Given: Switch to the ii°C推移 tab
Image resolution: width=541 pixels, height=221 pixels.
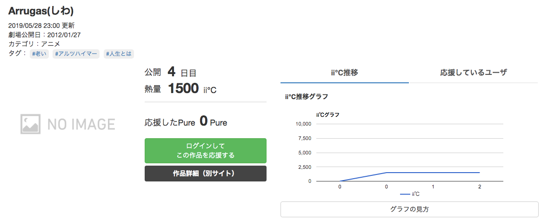Looking at the screenshot, I should coord(344,73).
